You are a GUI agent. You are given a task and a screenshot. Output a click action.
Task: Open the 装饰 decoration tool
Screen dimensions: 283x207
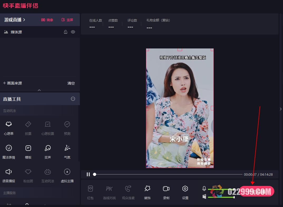[147, 192]
